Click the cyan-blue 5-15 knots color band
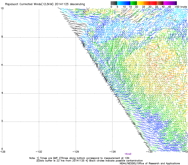 [x=124, y=3]
